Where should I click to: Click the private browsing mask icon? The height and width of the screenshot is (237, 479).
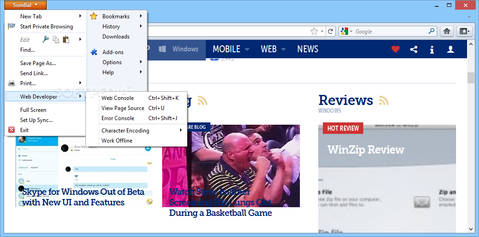(x=11, y=26)
